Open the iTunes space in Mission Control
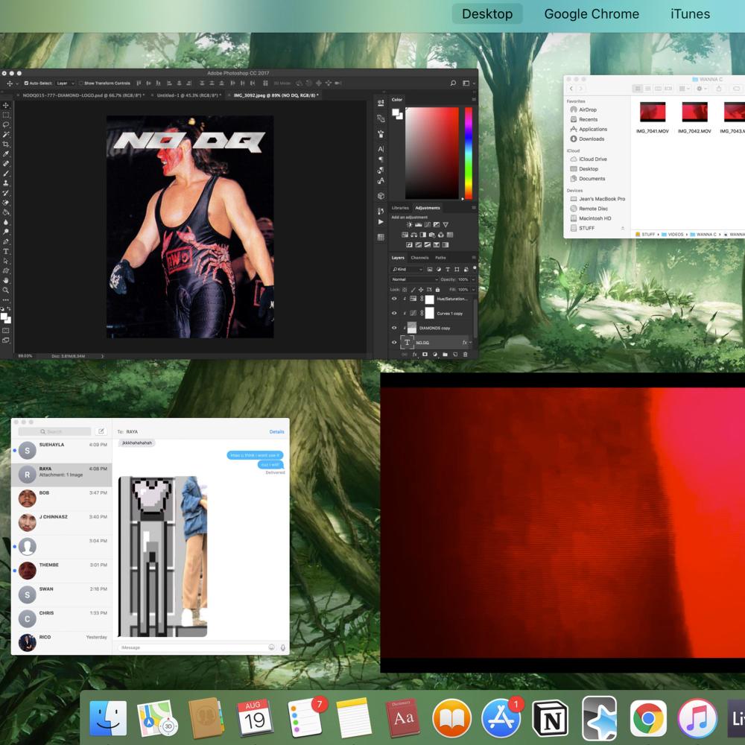 [690, 13]
